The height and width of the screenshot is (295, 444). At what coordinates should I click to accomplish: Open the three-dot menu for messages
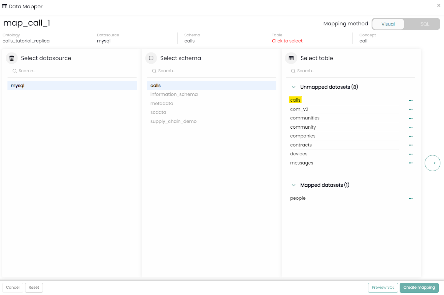pos(411,163)
